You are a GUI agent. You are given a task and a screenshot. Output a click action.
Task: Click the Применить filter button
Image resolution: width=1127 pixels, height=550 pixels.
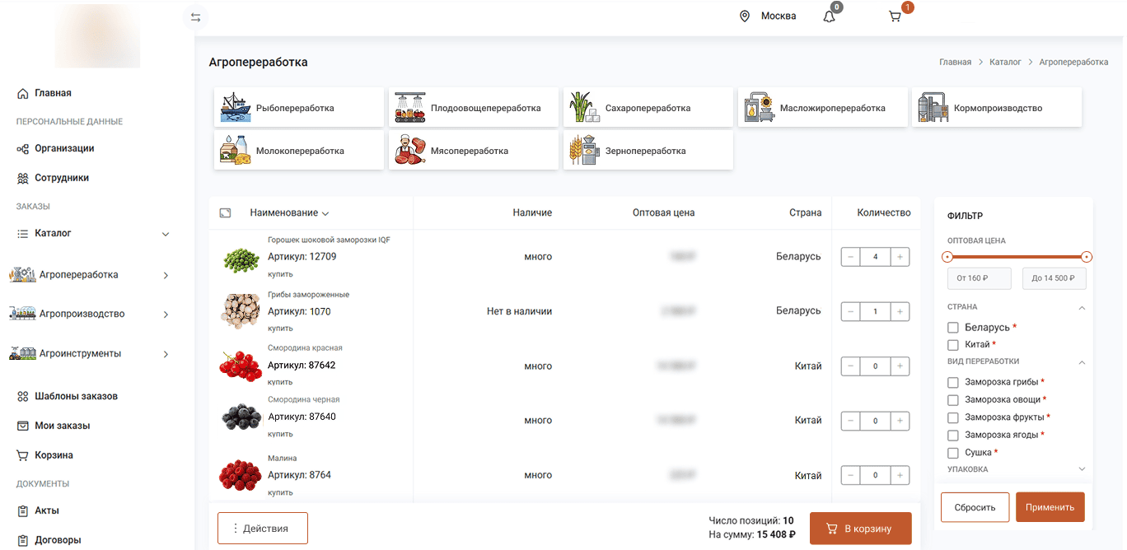coord(1050,507)
